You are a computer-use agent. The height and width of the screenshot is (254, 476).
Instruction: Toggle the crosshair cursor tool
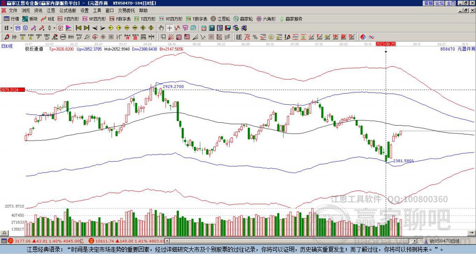click(x=169, y=28)
